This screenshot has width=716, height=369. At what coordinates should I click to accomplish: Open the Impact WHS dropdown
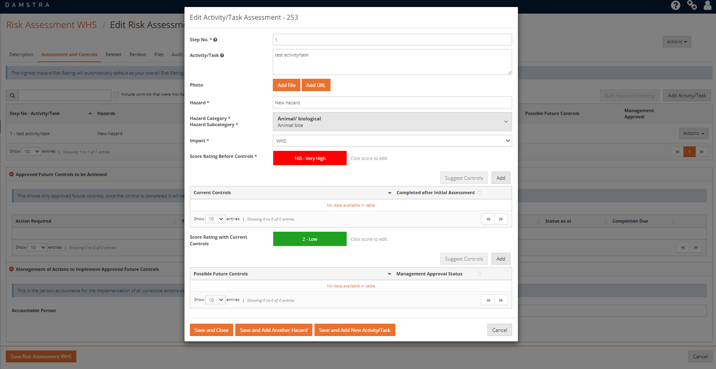pyautogui.click(x=392, y=141)
